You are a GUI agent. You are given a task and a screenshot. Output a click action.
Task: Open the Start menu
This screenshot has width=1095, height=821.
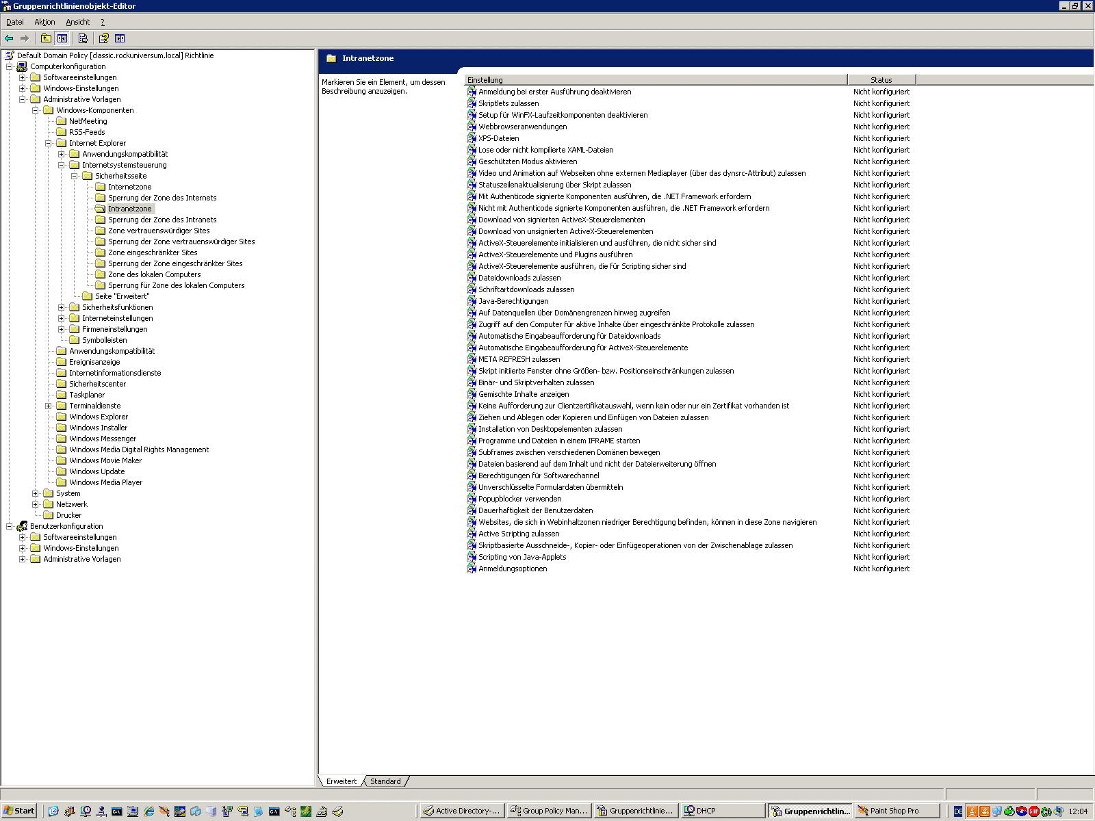(x=19, y=811)
